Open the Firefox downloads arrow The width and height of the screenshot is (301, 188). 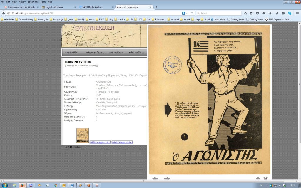[x=264, y=13]
